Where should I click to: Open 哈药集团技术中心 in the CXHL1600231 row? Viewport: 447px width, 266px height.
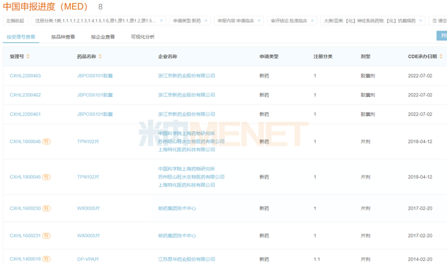[x=177, y=235]
